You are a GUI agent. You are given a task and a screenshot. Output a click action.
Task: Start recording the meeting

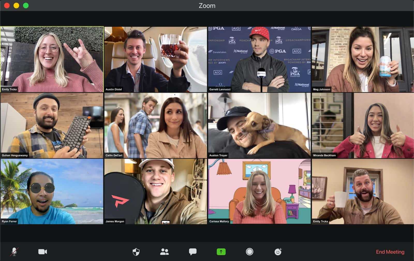249,252
